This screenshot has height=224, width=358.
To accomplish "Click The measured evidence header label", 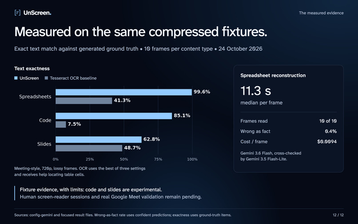I will coord(321,13).
